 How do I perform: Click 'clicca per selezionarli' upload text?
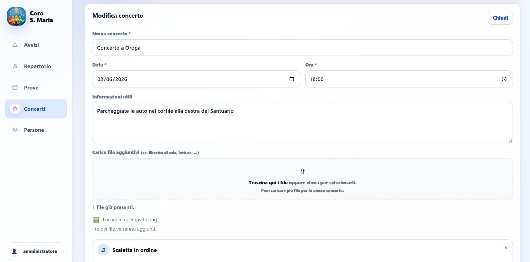331,183
